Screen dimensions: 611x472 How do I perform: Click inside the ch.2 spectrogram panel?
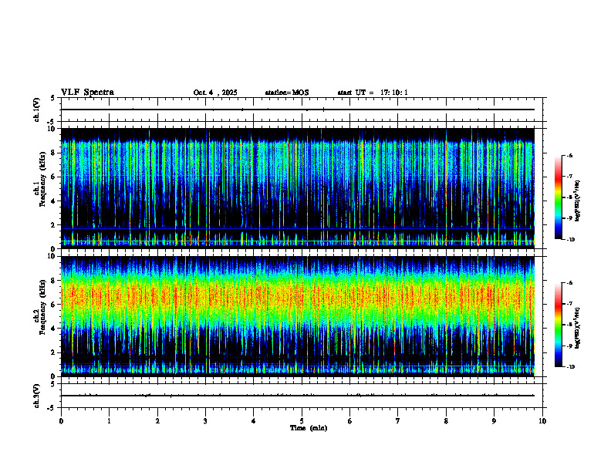(298, 316)
